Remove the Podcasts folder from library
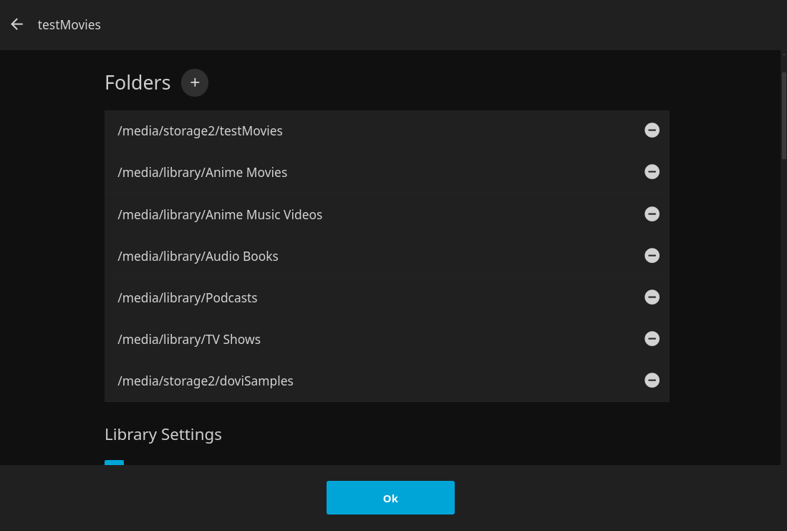Screen dimensions: 787x531 652,297
